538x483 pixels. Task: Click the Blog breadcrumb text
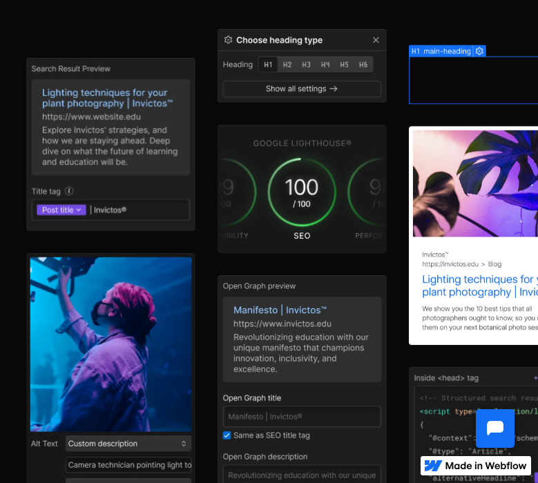pos(494,264)
